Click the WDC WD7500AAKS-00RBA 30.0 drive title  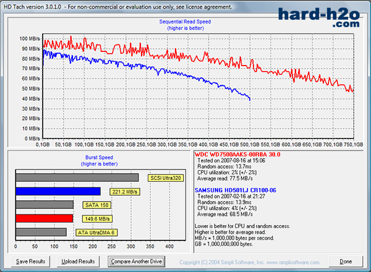coord(237,155)
